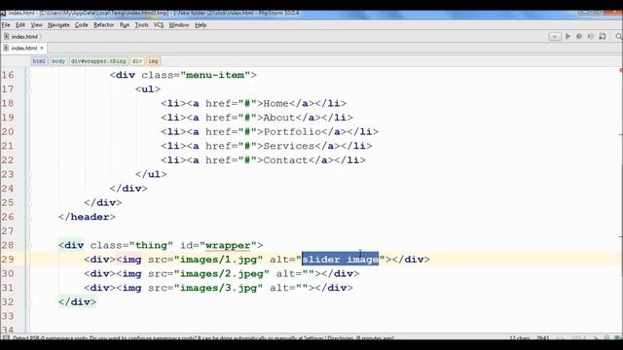This screenshot has height=350, width=623.
Task: Click the empty alt attribute on line 30
Action: (x=295, y=274)
